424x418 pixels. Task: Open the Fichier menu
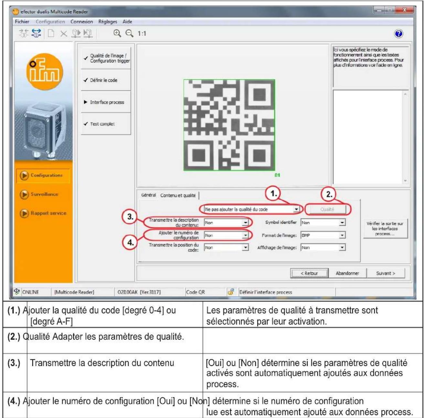click(22, 22)
